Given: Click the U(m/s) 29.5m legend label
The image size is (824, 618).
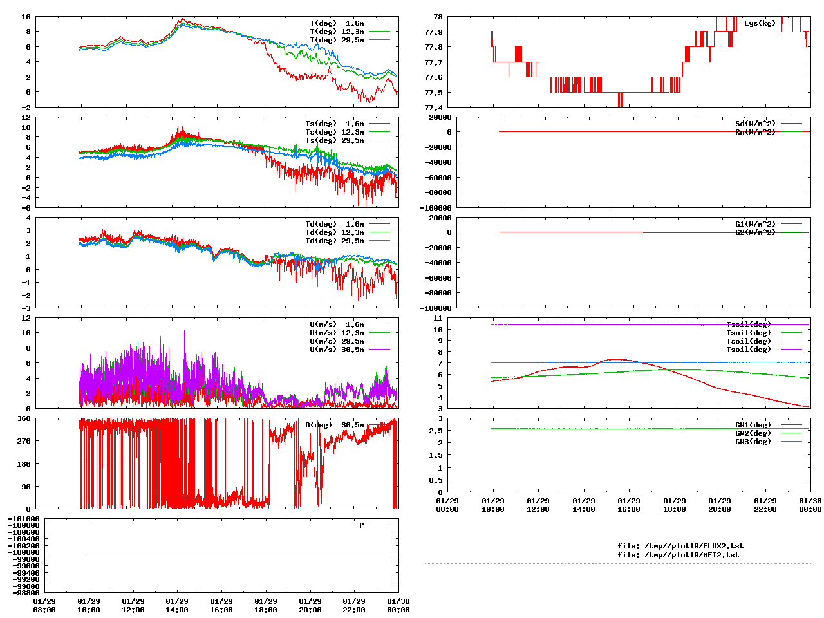Looking at the screenshot, I should point(337,341).
